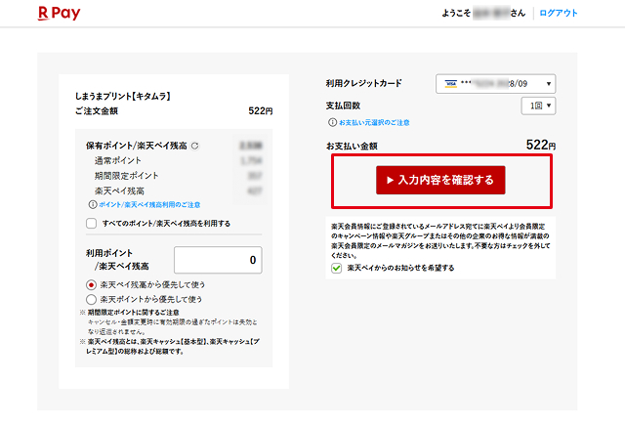This screenshot has width=625, height=424.
Task: Click the しまうまプリント【キタムラ】 shop name
Action: 123,96
